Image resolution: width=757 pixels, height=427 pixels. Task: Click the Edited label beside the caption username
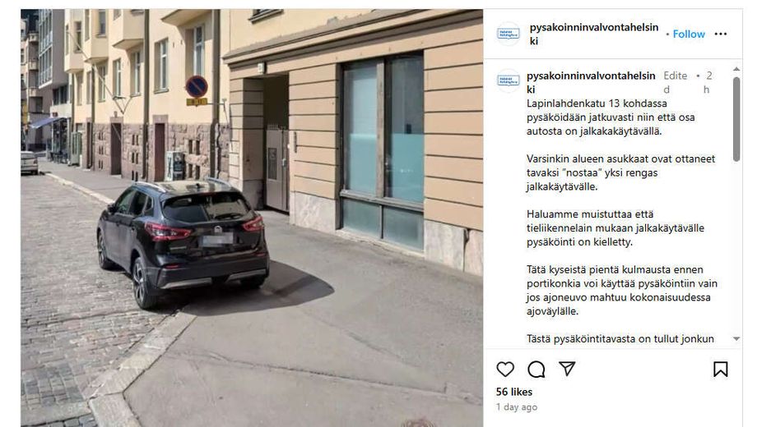pos(675,82)
